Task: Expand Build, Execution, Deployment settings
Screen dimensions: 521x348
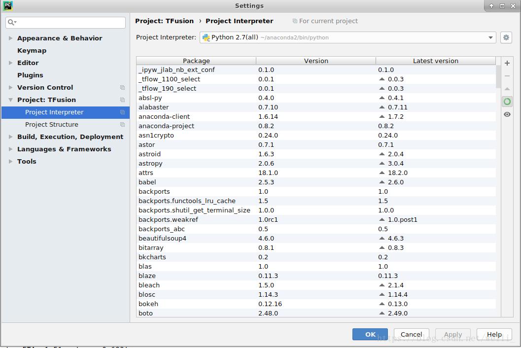Action: point(11,137)
